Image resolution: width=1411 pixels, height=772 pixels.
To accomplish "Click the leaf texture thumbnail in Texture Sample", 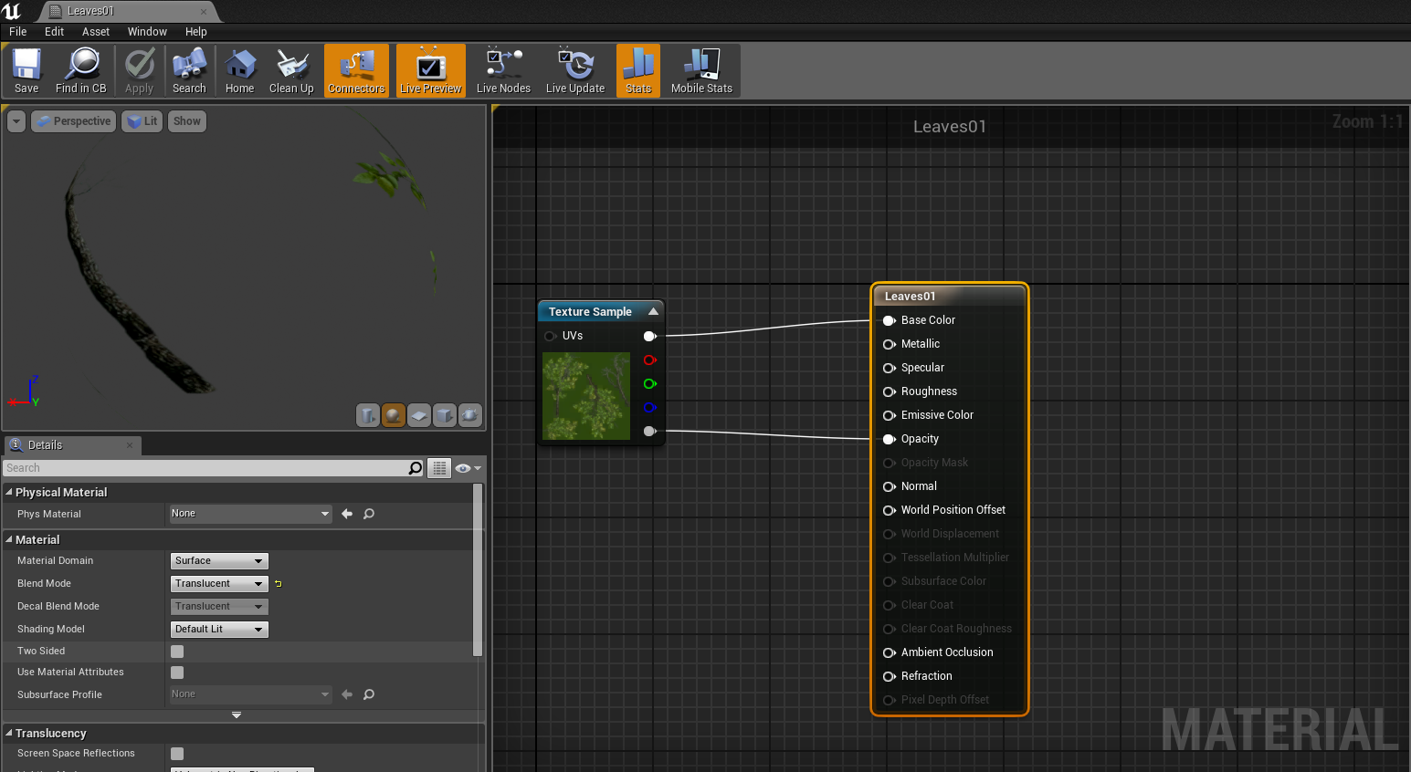I will pyautogui.click(x=585, y=395).
